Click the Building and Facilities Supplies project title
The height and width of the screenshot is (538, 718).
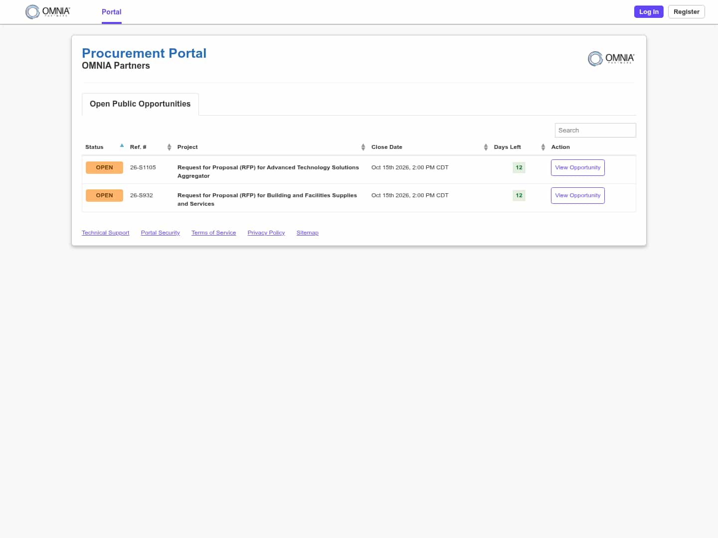(267, 199)
